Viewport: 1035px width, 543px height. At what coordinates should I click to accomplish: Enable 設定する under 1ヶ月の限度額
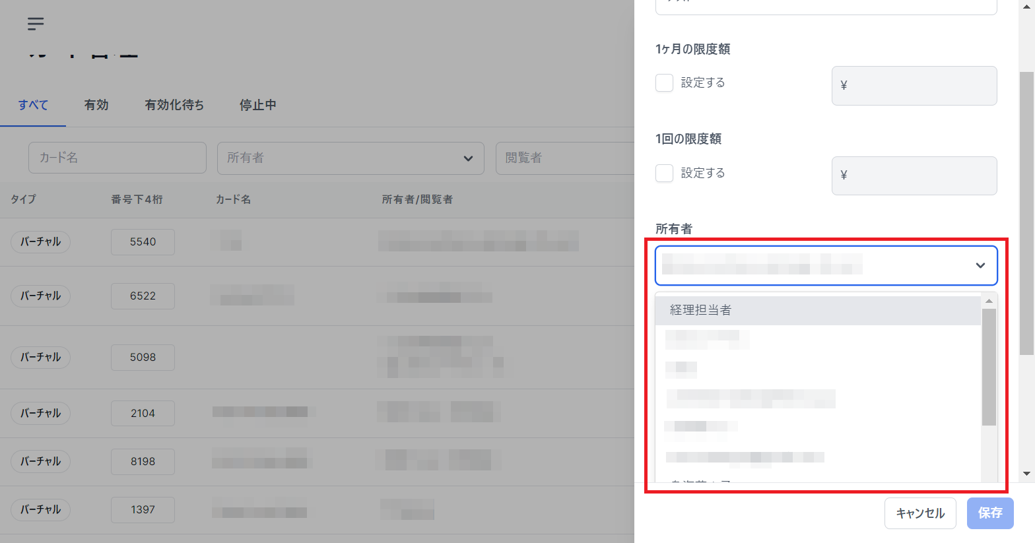[664, 83]
